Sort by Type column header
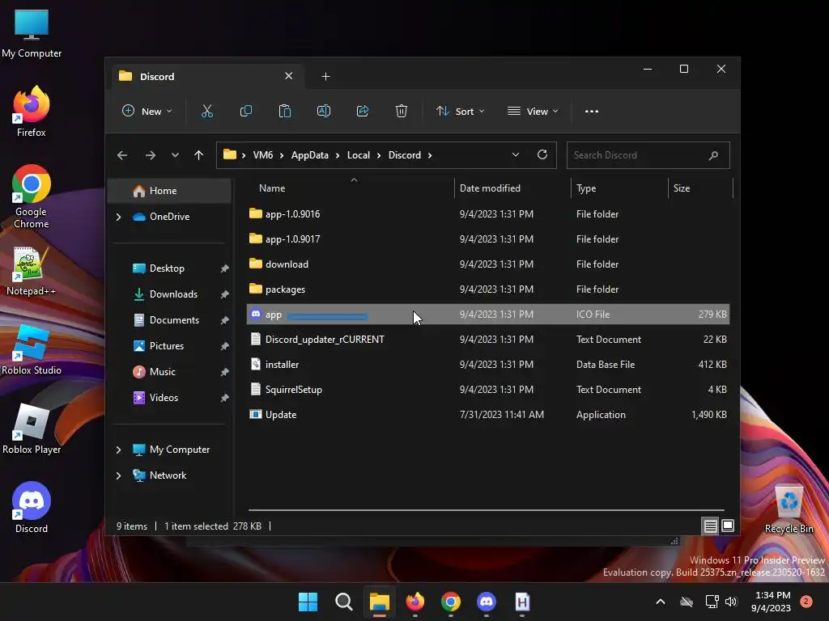 [x=619, y=188]
